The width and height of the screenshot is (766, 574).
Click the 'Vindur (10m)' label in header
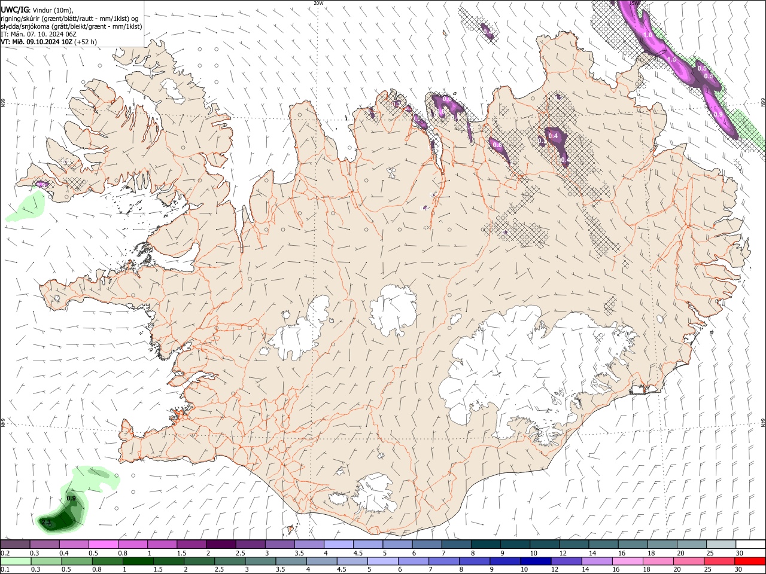tap(53, 10)
